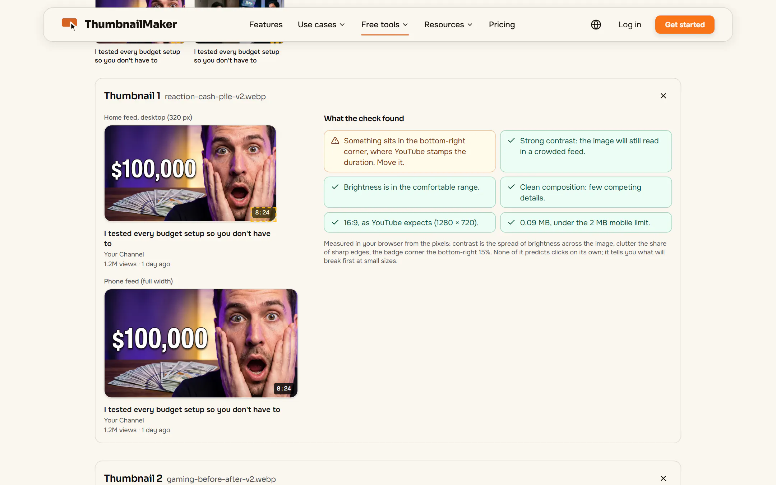The height and width of the screenshot is (485, 776).
Task: Click the Log in link
Action: pos(629,24)
